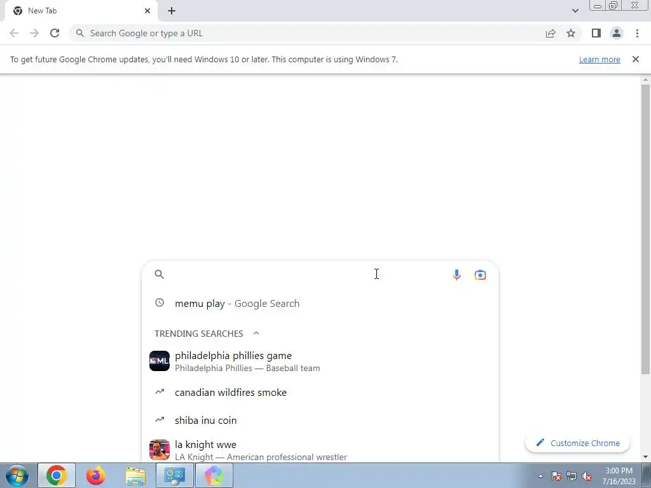
Task: Click the Chrome taskbar icon
Action: [x=57, y=475]
